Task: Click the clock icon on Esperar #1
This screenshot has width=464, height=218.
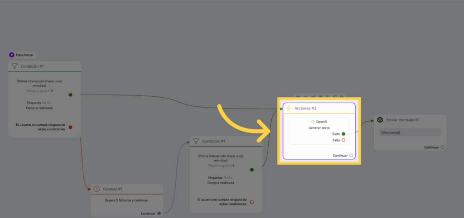Action: (x=97, y=189)
